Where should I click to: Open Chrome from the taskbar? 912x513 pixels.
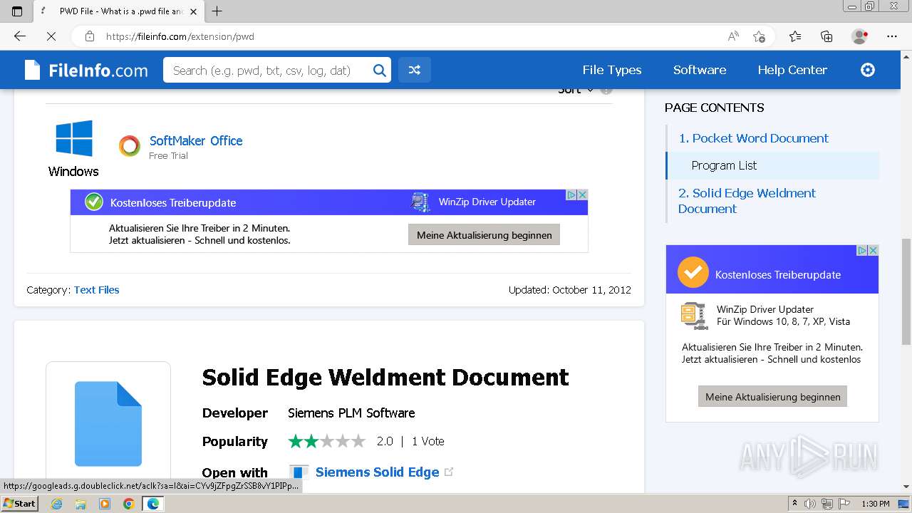[x=129, y=504]
